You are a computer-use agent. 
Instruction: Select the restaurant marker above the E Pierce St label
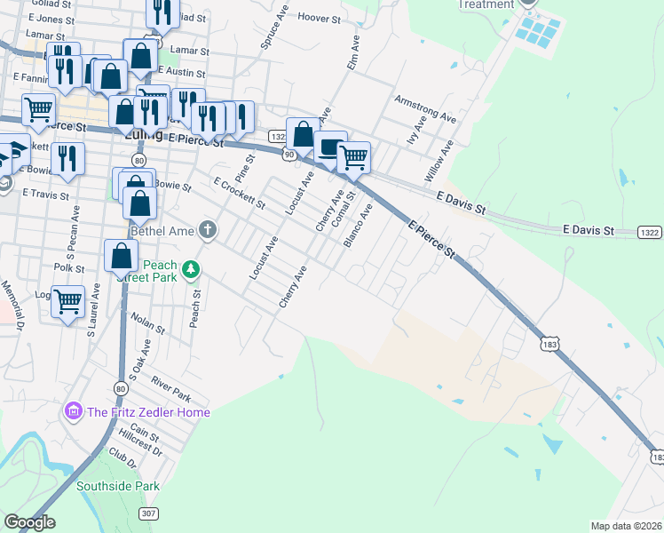pyautogui.click(x=208, y=119)
